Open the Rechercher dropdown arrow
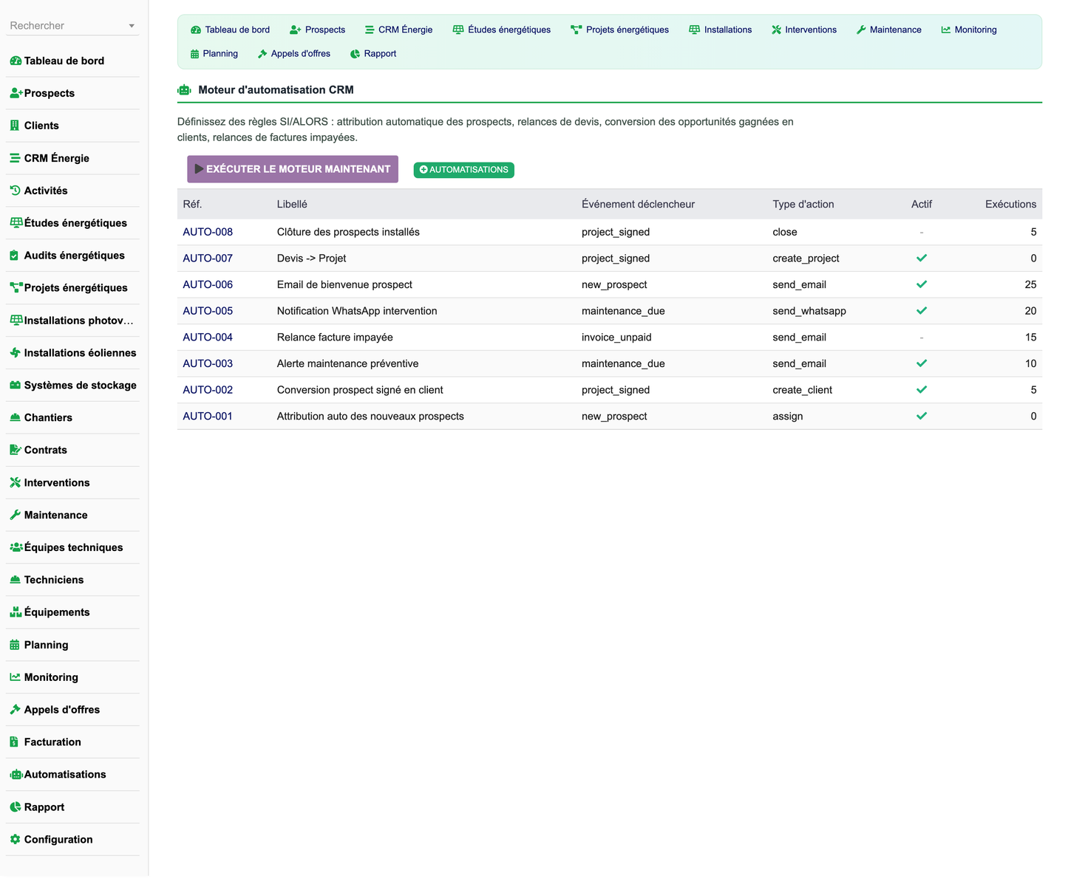This screenshot has width=1068, height=890. (132, 26)
